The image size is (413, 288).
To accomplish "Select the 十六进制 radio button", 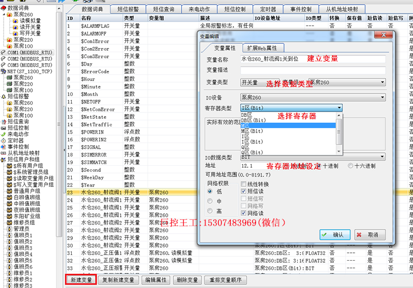I will pyautogui.click(x=351, y=166).
